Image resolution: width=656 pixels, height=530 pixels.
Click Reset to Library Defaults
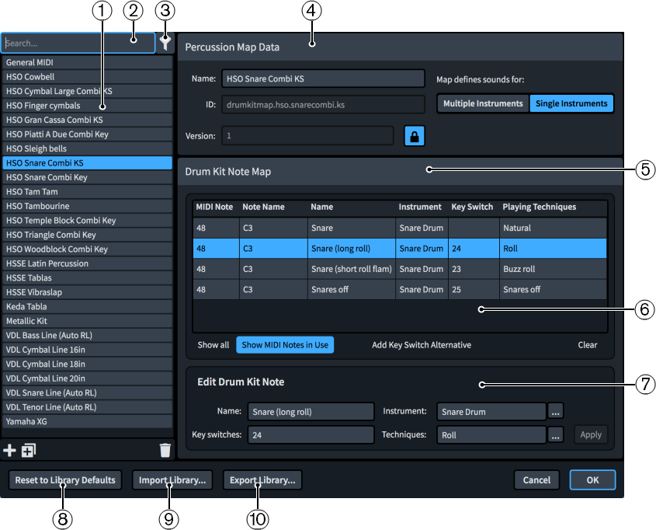(64, 479)
